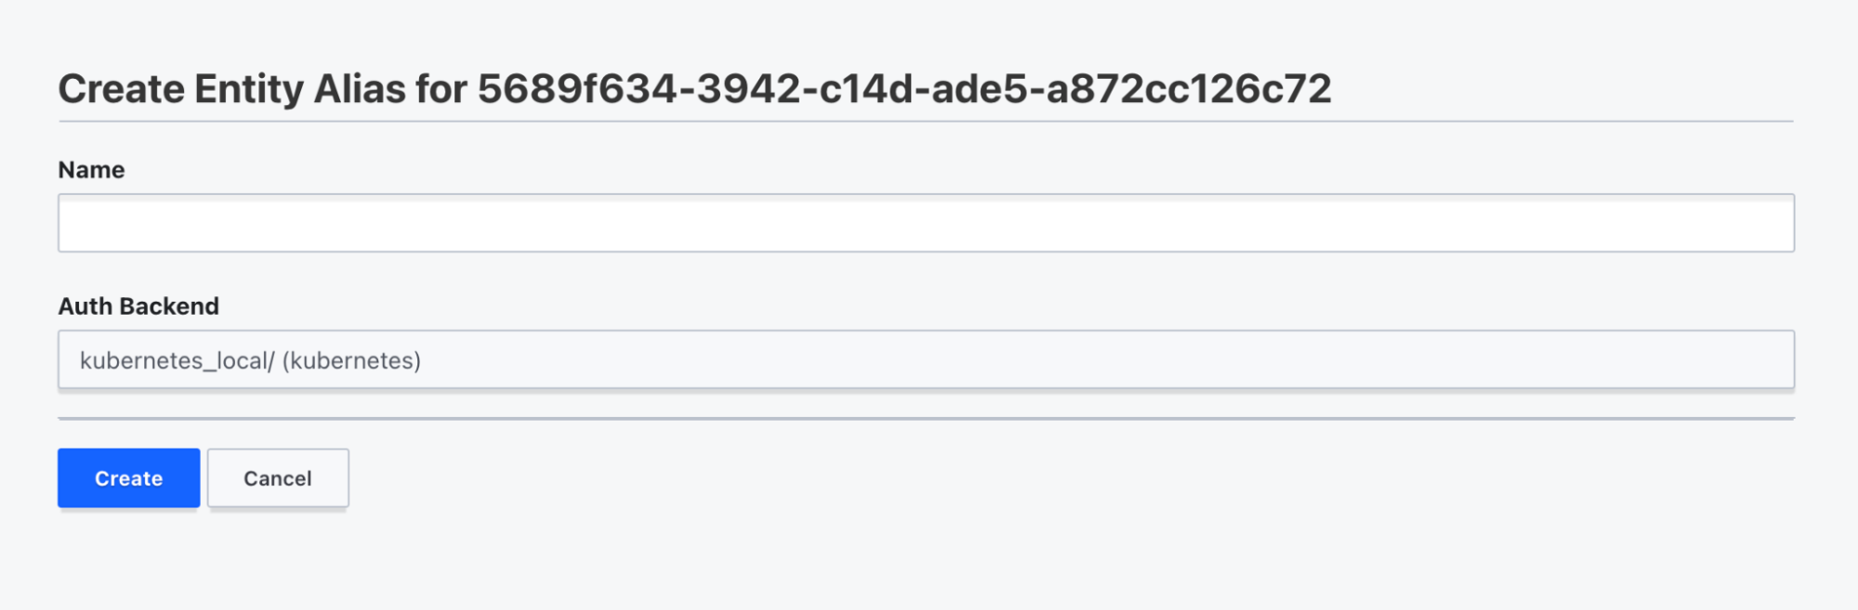
Task: Submit the form with Create
Action: (x=128, y=478)
